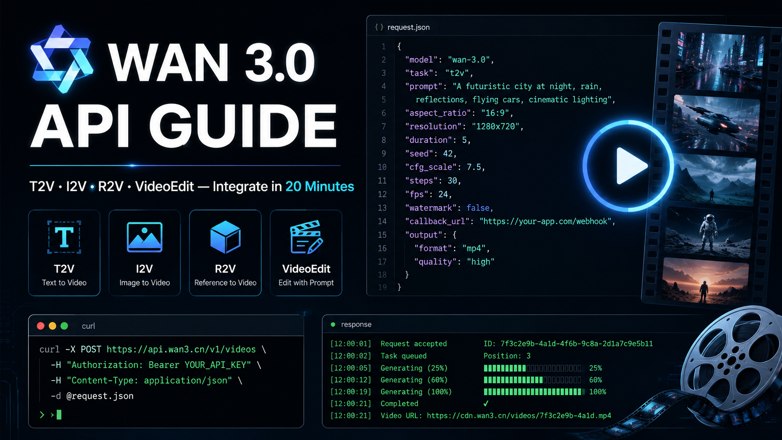This screenshot has width=782, height=440.
Task: Click the "output": { line
Action: pos(431,235)
